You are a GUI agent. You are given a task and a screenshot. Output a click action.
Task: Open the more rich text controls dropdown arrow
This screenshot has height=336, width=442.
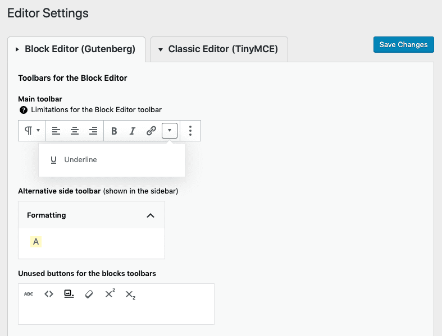coord(170,131)
